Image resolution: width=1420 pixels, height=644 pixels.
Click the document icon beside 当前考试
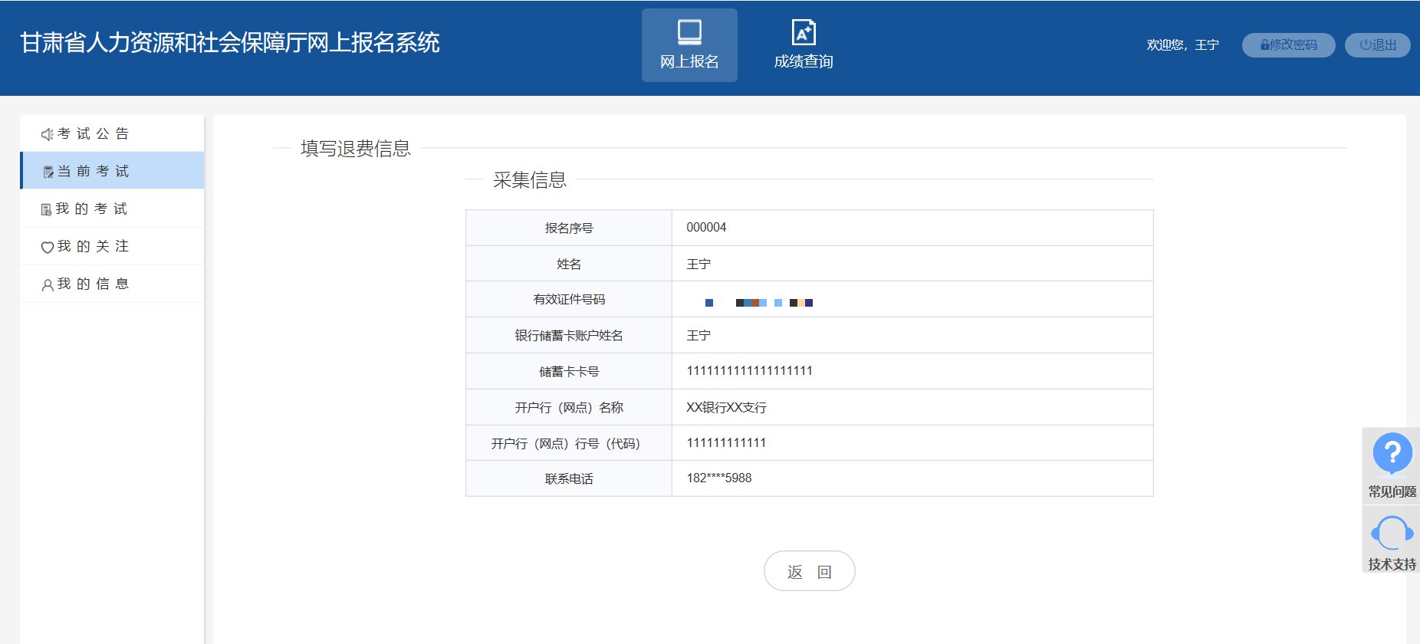click(48, 172)
